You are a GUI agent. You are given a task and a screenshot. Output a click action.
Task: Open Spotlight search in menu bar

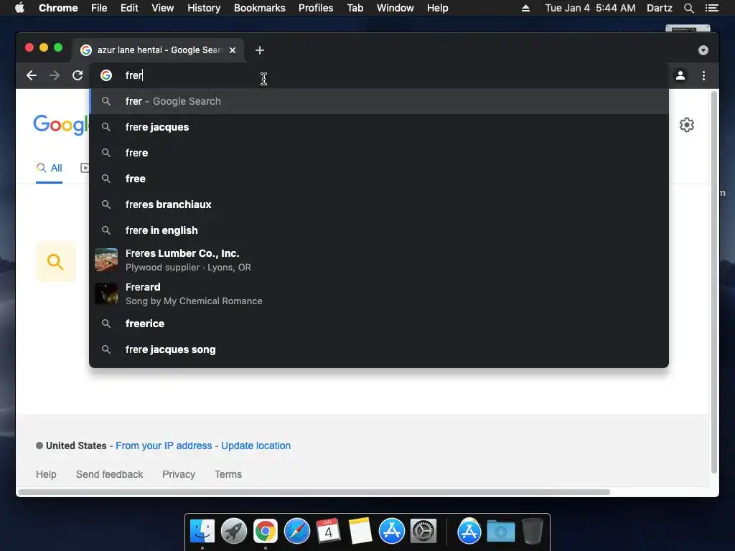pos(688,8)
